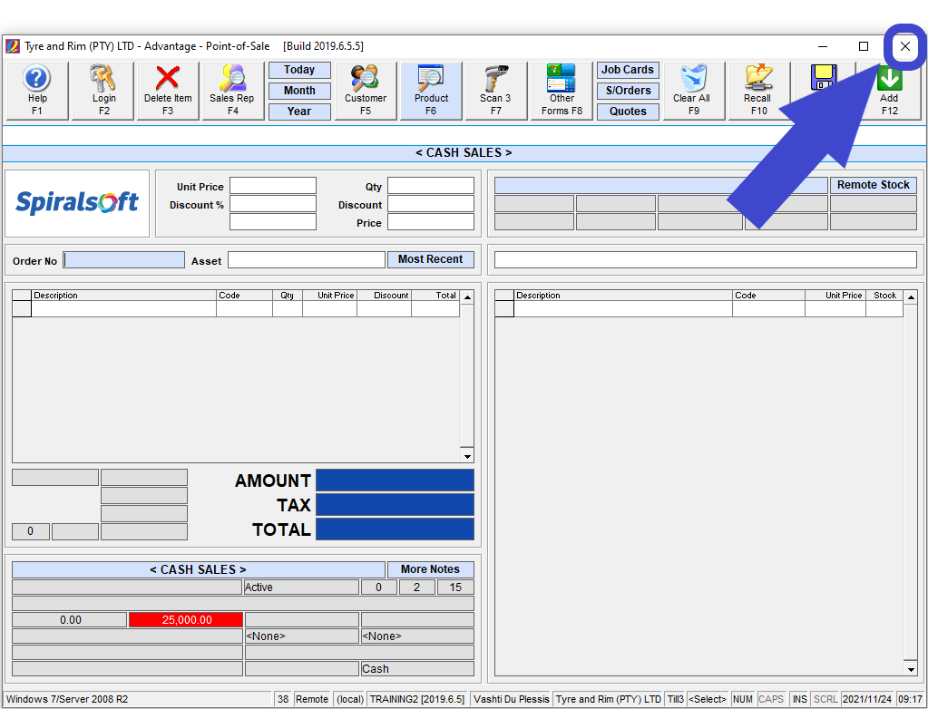Click Stock column header in lookup grid
This screenshot has width=928, height=709.
click(884, 295)
